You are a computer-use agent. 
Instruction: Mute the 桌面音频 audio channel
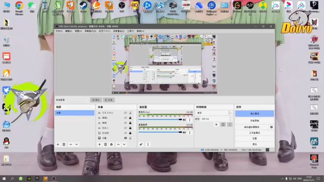[184, 132]
